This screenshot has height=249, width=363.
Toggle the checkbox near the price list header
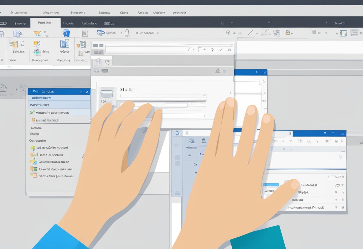pyautogui.click(x=331, y=177)
